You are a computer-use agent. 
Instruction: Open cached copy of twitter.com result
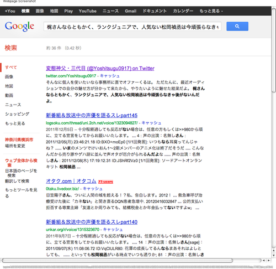tap(110, 76)
